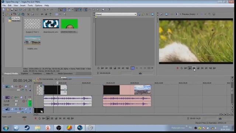Open the Tools menu
This screenshot has height=133, width=236.
coord(30,6)
